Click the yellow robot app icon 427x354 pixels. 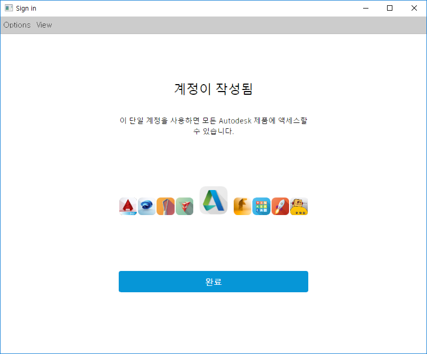[299, 206]
